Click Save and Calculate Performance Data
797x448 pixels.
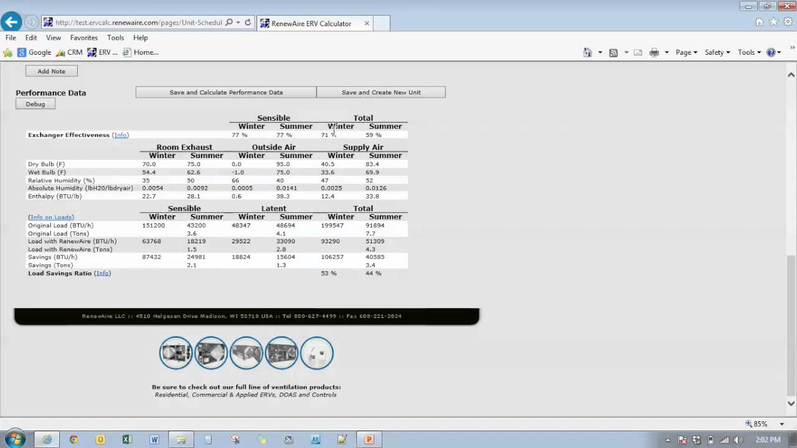pyautogui.click(x=226, y=92)
